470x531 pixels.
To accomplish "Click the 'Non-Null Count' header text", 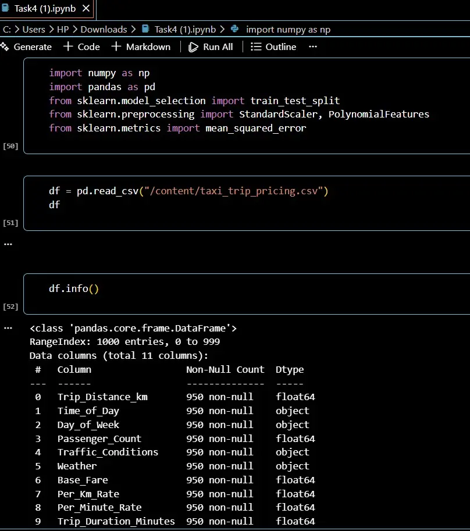I will [225, 369].
